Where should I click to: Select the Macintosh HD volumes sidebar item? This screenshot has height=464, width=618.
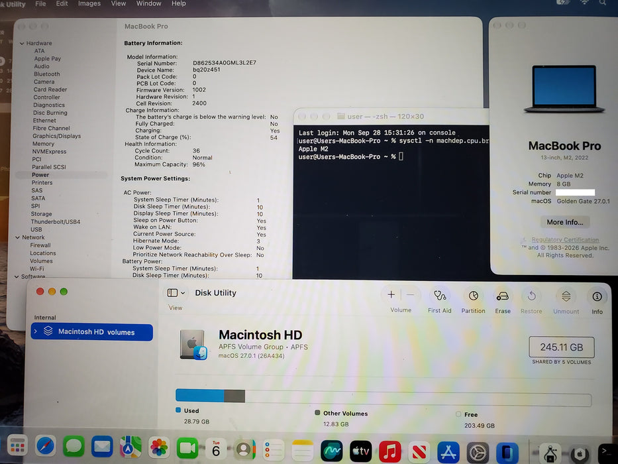tap(92, 332)
